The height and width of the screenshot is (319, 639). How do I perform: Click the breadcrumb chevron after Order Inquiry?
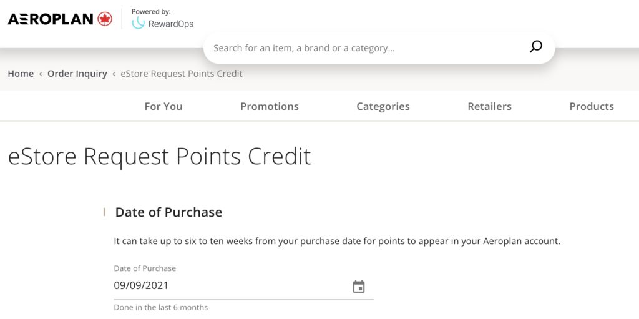coord(114,74)
